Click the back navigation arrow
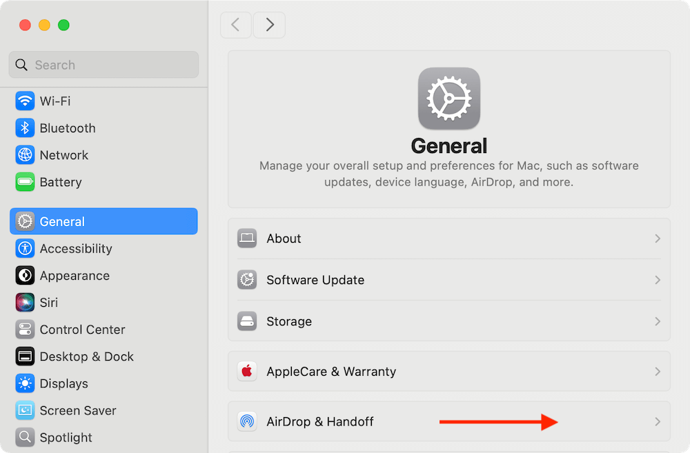The image size is (690, 453). (235, 25)
